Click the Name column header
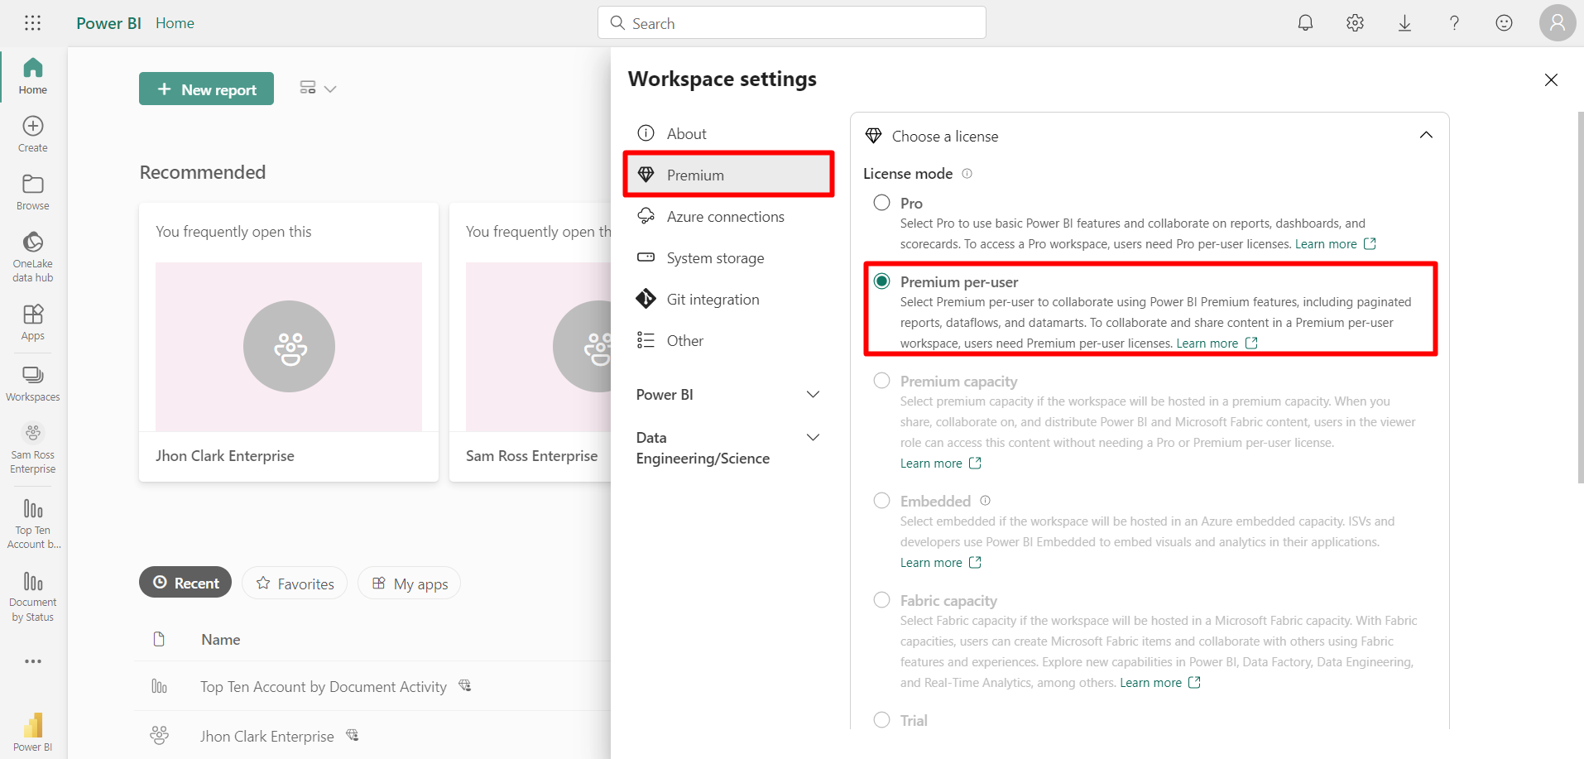Viewport: 1584px width, 759px height. 220,639
